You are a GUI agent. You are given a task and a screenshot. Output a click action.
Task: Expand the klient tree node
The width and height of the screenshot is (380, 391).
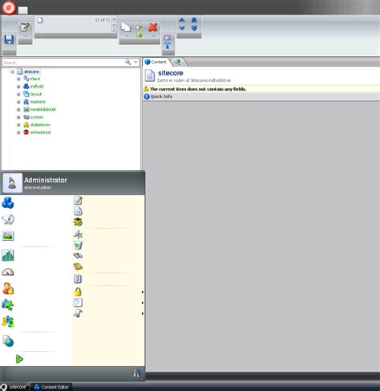[18, 79]
